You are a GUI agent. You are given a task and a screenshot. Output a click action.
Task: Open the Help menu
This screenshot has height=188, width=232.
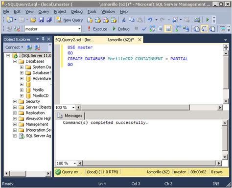[x=124, y=12]
